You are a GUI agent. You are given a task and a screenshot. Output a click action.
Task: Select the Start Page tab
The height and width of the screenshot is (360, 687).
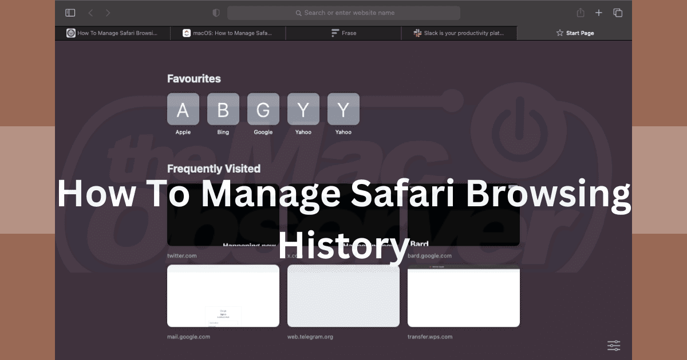(575, 33)
